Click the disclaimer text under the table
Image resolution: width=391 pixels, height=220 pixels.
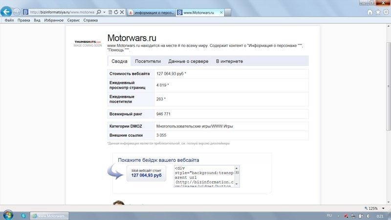click(168, 143)
